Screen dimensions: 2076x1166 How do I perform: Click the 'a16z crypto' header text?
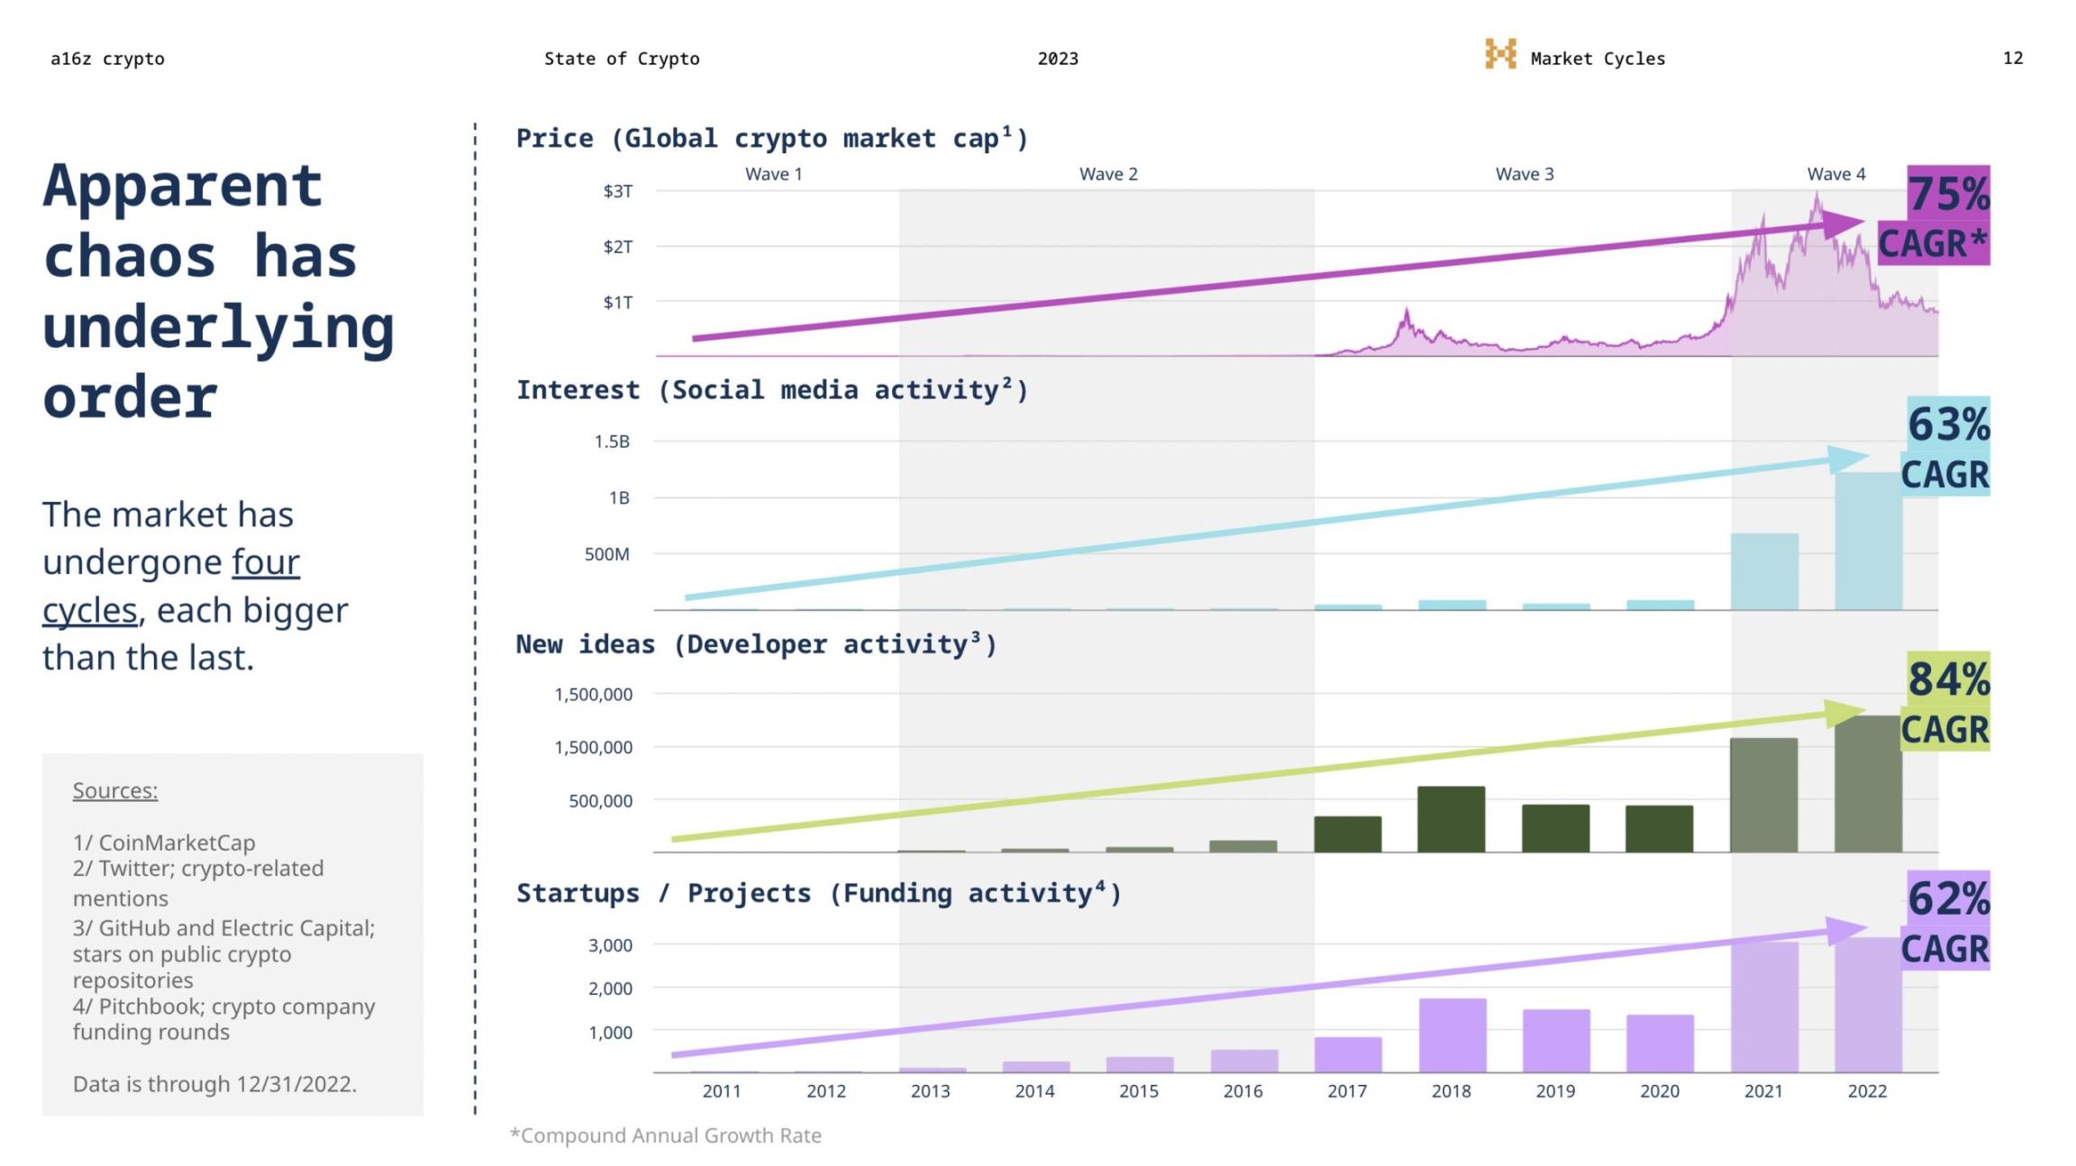(x=107, y=59)
